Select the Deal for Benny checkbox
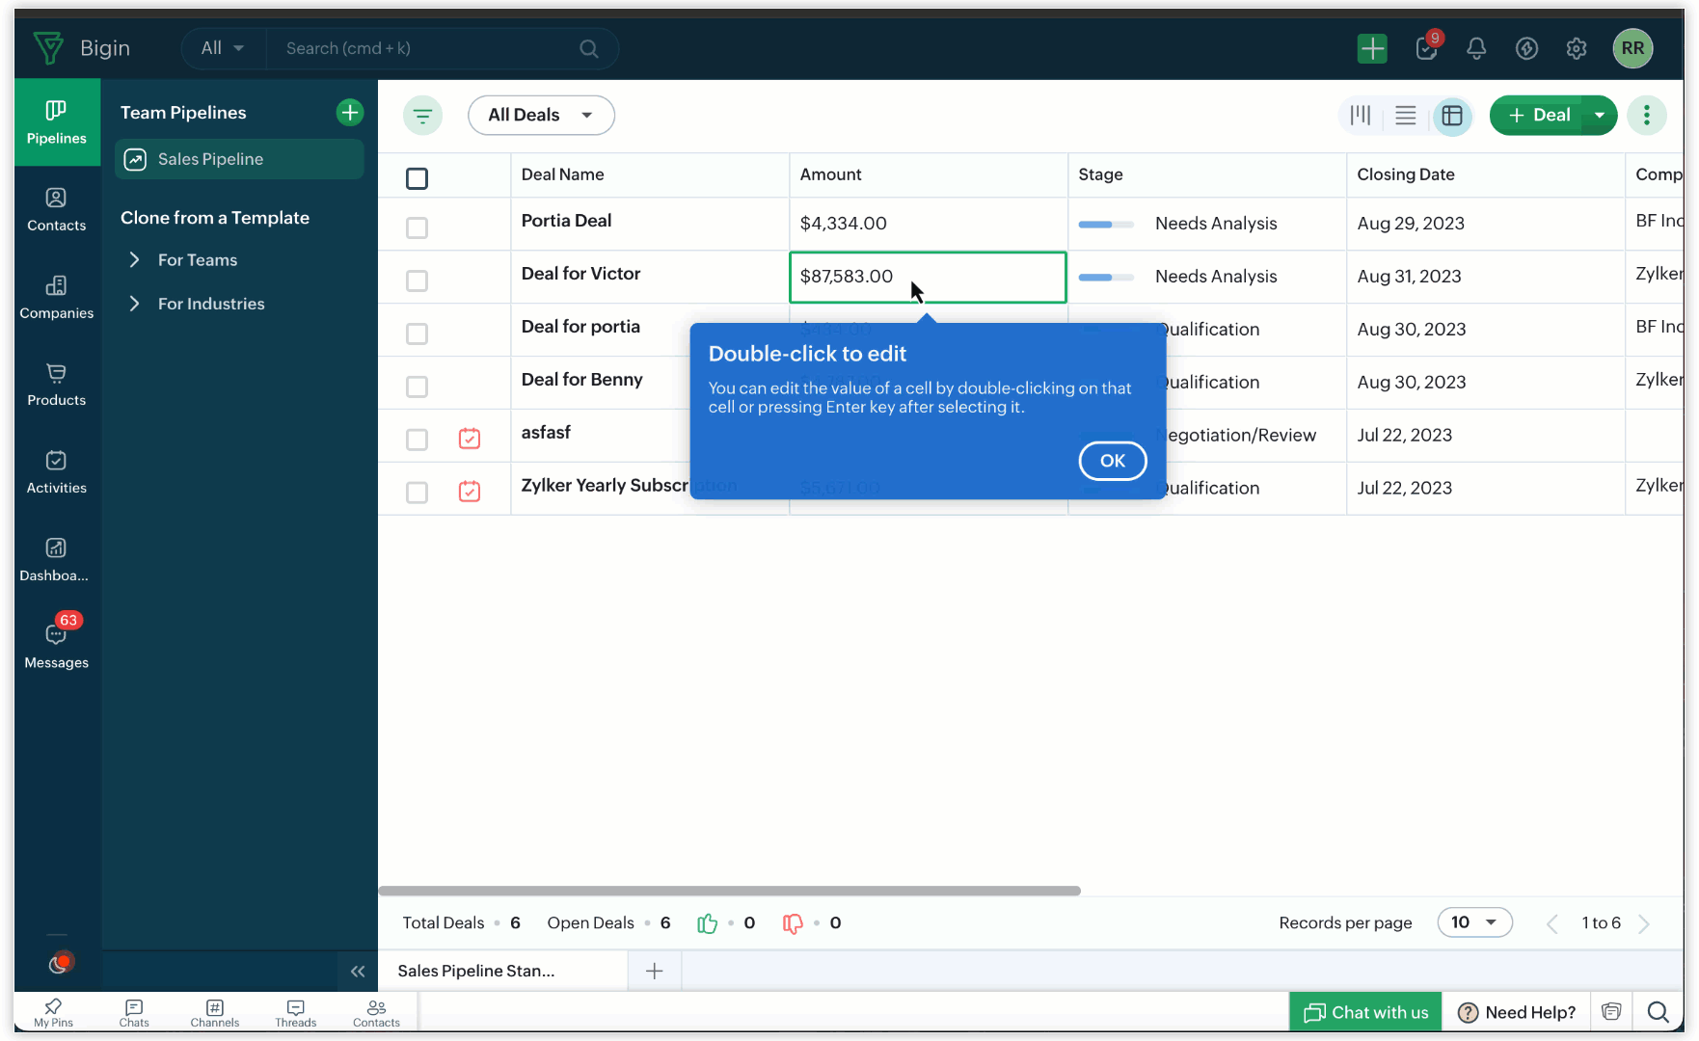Screen dimensions: 1699x1041 (417, 387)
